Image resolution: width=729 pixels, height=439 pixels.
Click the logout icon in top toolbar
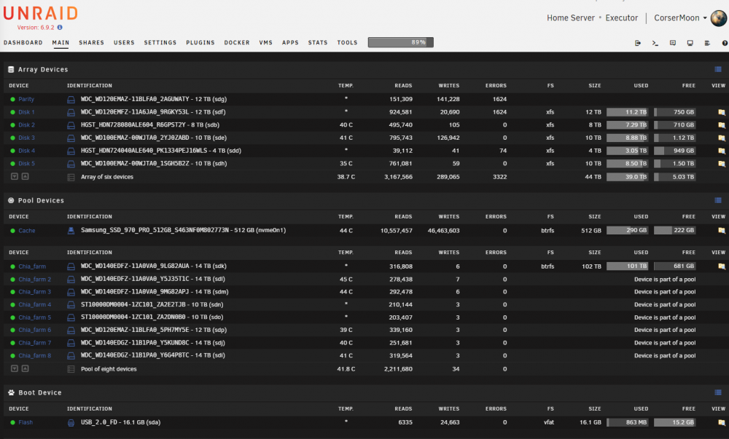pyautogui.click(x=637, y=43)
